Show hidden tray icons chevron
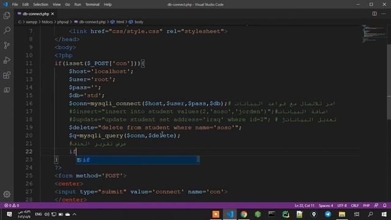 75,215
